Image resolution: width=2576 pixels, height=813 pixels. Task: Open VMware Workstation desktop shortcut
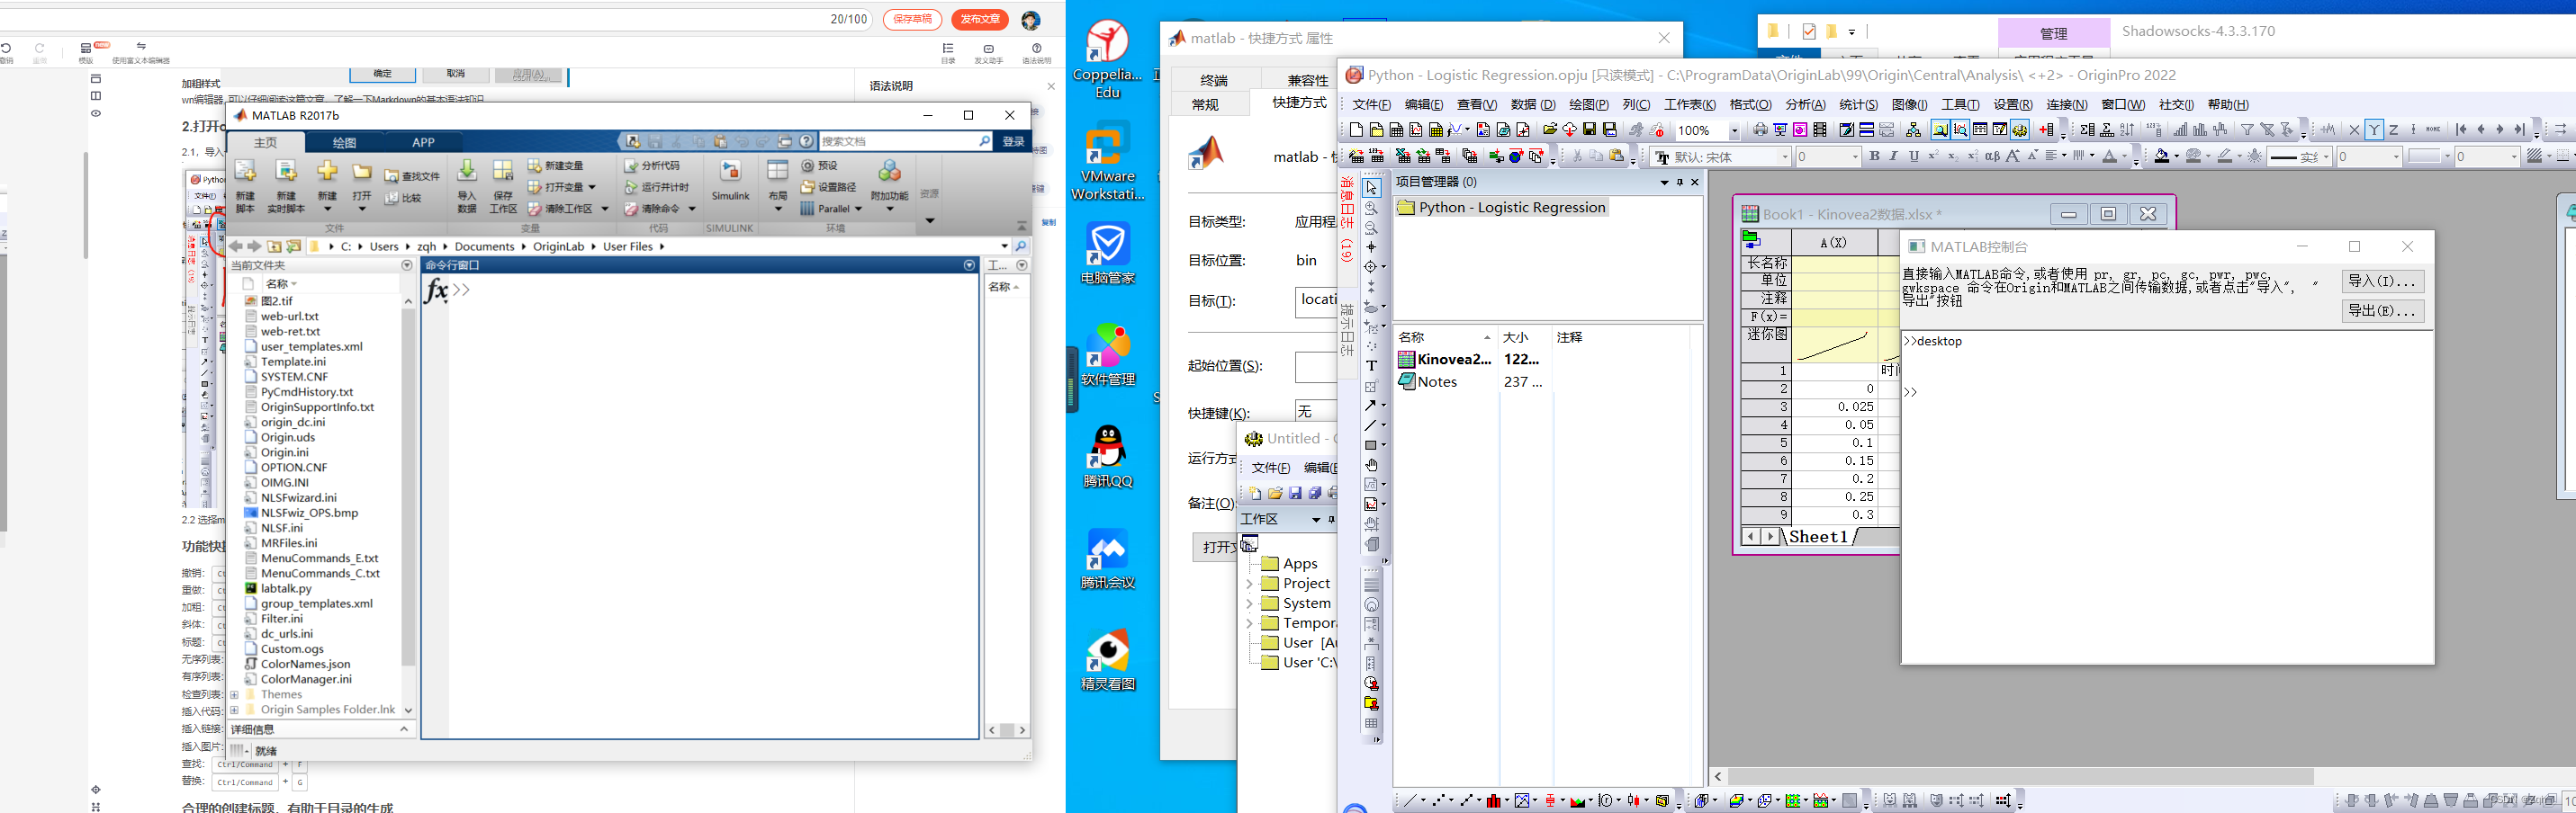click(1107, 162)
